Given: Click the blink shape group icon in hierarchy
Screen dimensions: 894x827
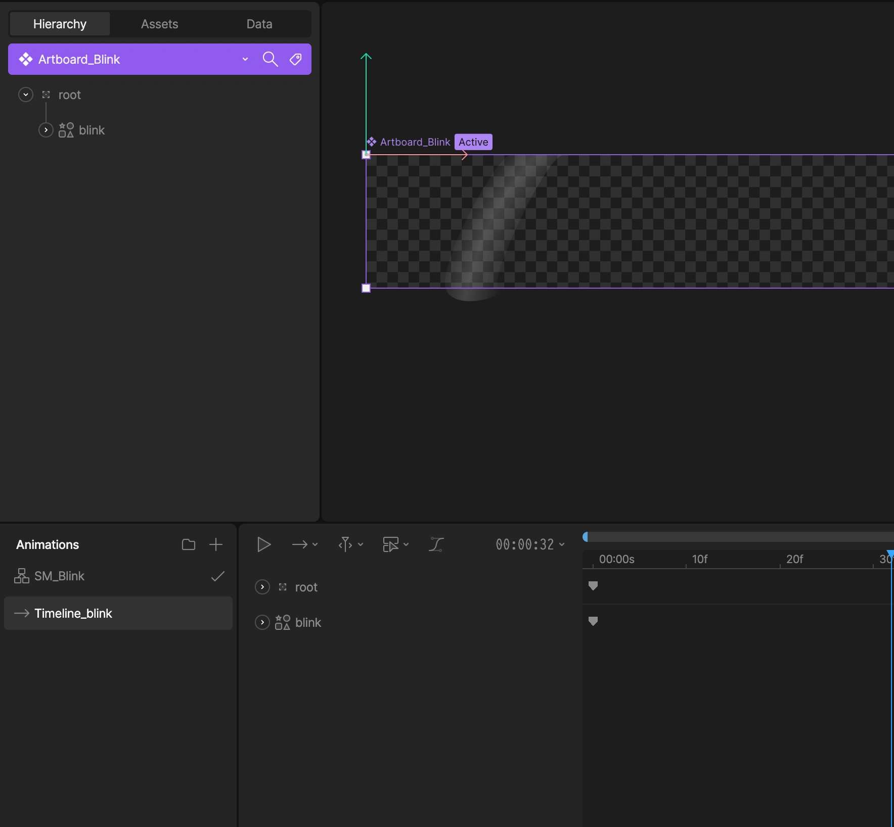Looking at the screenshot, I should [66, 130].
